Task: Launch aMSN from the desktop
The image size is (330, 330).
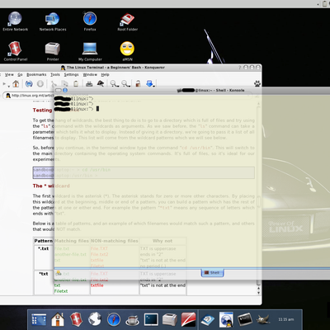Action: pyautogui.click(x=127, y=51)
